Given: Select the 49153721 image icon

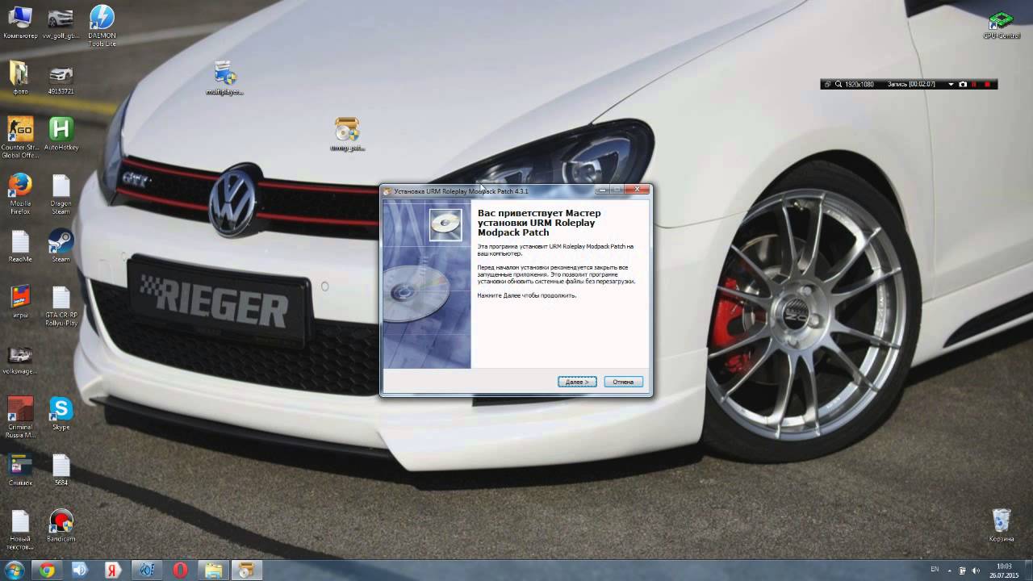Looking at the screenshot, I should [x=61, y=78].
